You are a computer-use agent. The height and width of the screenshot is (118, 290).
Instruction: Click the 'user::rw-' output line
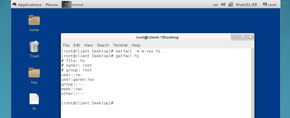72,75
